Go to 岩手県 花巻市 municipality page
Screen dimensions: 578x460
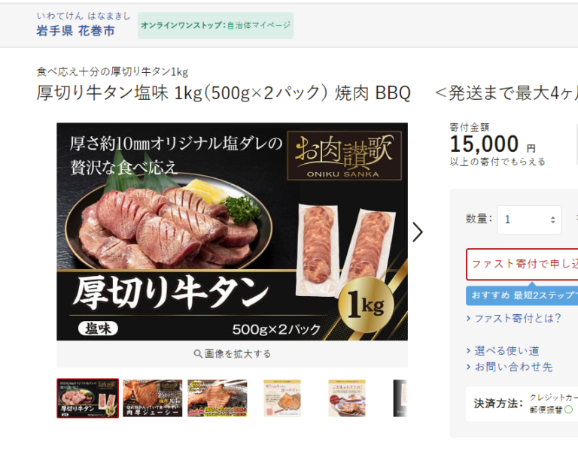pyautogui.click(x=75, y=31)
